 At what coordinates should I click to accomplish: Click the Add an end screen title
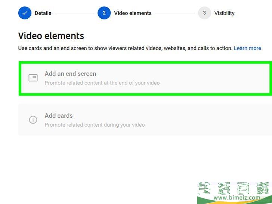coord(70,74)
